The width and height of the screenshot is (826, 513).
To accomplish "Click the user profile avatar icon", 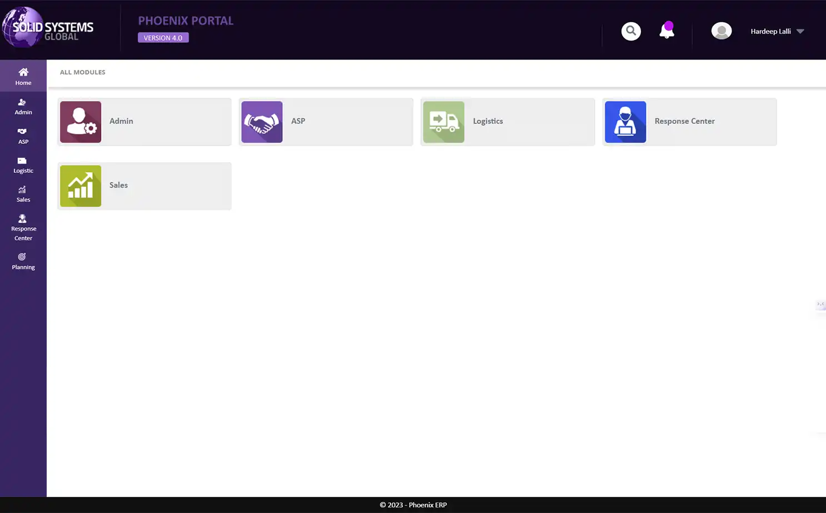I will click(721, 31).
